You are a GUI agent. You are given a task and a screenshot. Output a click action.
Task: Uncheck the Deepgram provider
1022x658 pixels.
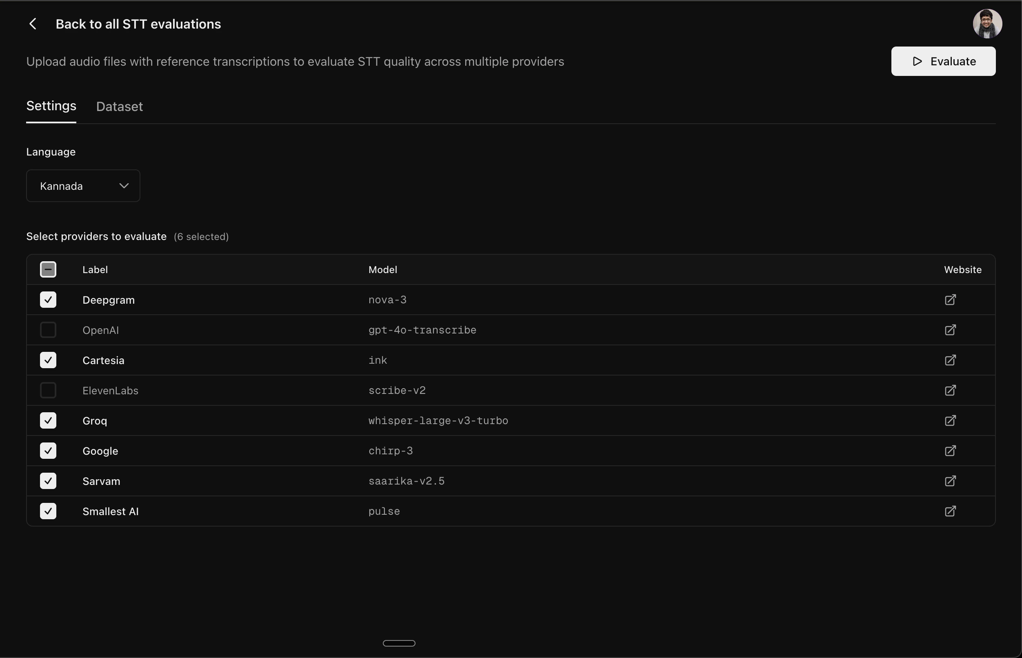[x=48, y=300]
